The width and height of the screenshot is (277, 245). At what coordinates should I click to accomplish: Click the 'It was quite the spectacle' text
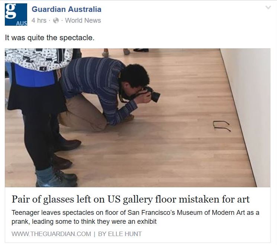(x=50, y=38)
